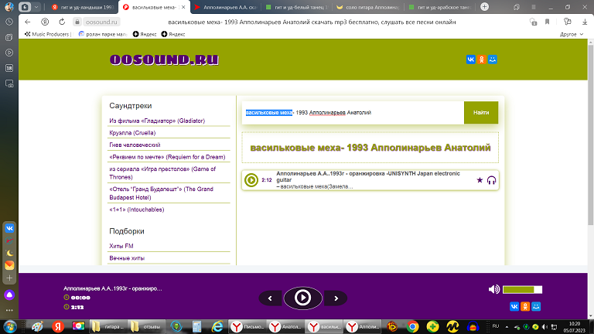Viewport: 594px width, 334px height.
Task: Show site security lock info
Action: tap(77, 22)
